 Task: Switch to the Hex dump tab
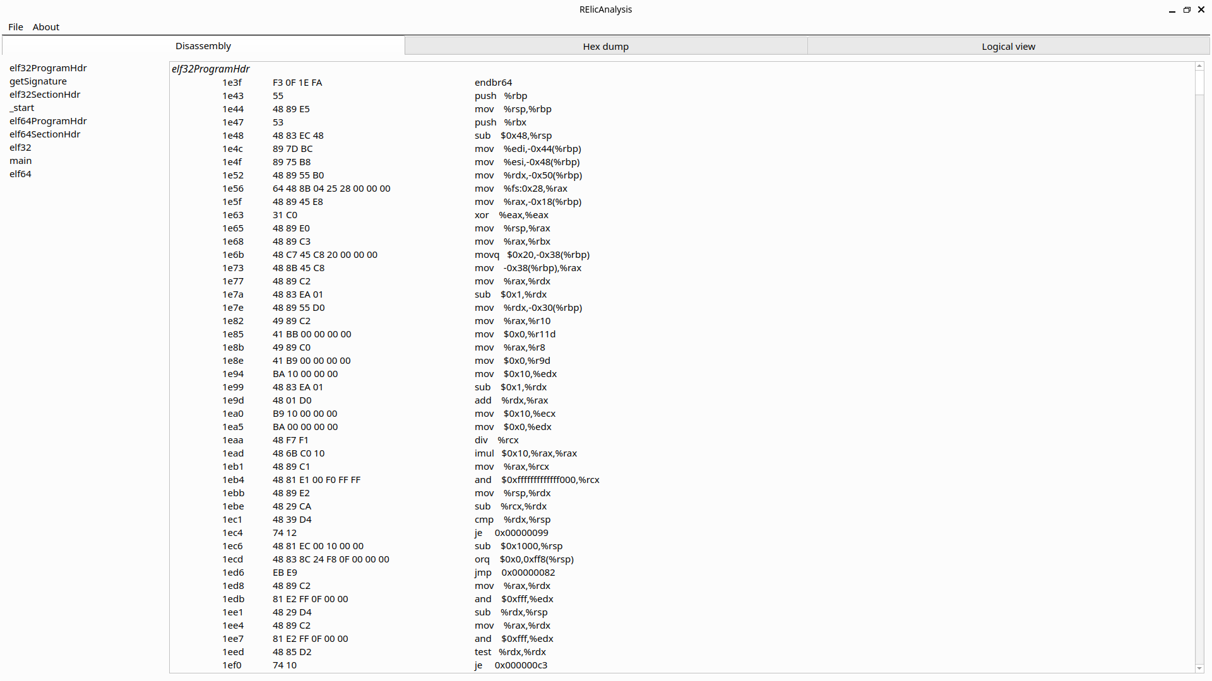click(x=605, y=47)
